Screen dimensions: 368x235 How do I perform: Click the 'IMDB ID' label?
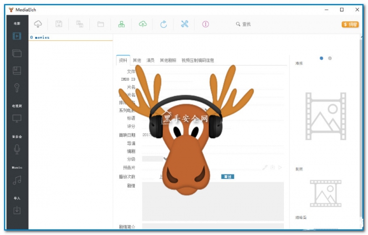pyautogui.click(x=128, y=79)
